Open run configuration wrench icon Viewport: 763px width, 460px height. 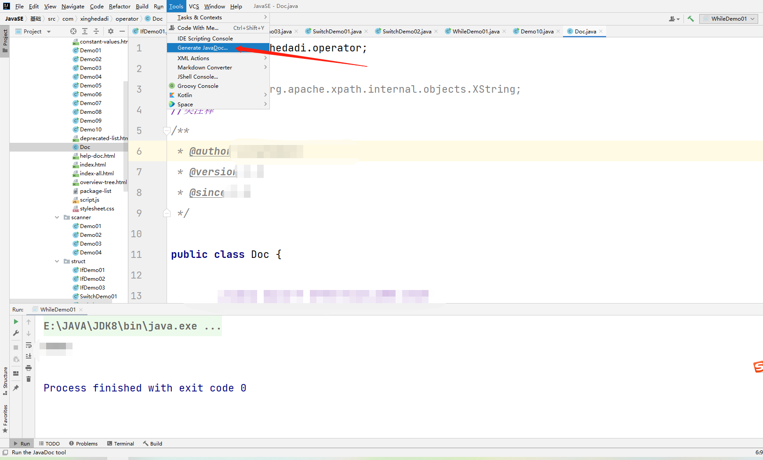pos(16,333)
